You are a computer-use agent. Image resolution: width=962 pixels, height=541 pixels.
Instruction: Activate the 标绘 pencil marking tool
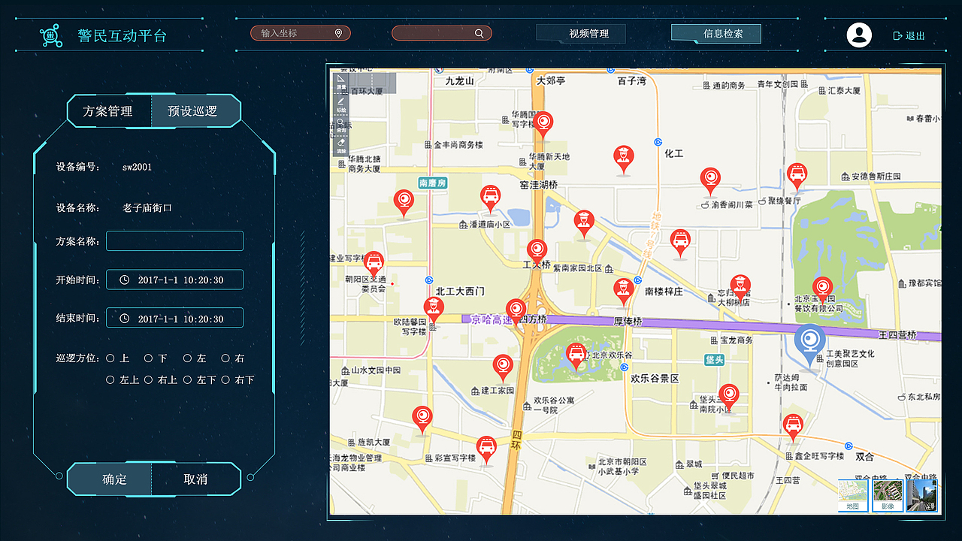(x=340, y=104)
